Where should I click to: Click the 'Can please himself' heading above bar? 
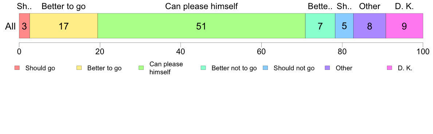201,6
